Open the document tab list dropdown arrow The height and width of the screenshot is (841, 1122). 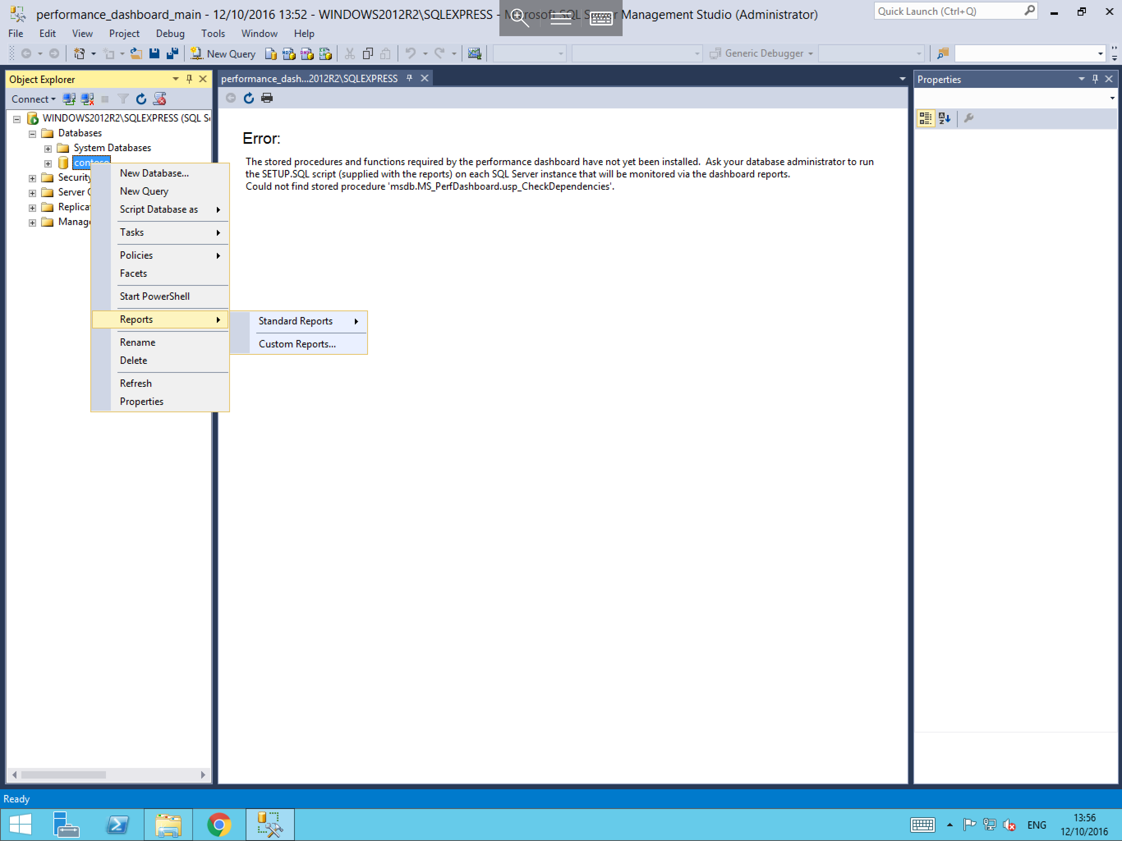tap(902, 78)
